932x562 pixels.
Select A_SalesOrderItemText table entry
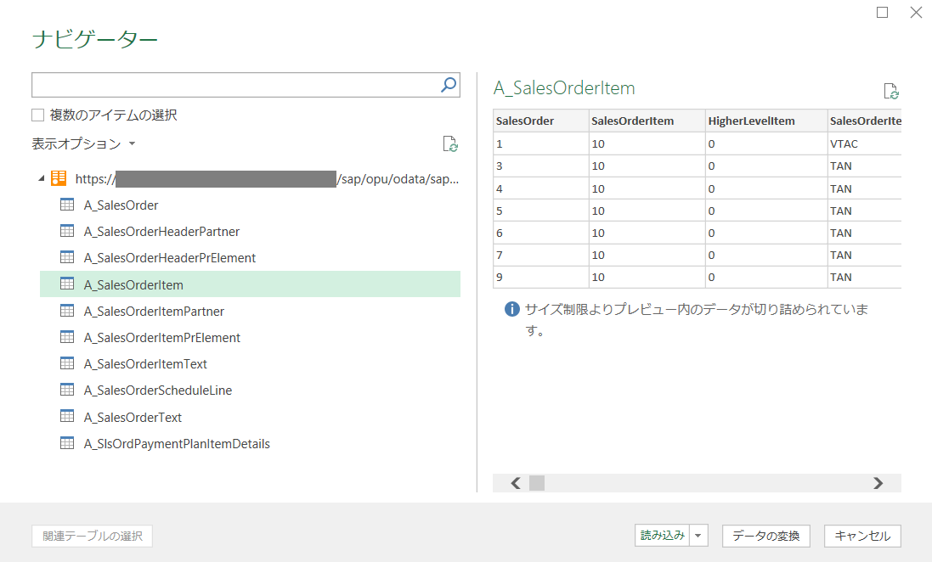point(145,363)
